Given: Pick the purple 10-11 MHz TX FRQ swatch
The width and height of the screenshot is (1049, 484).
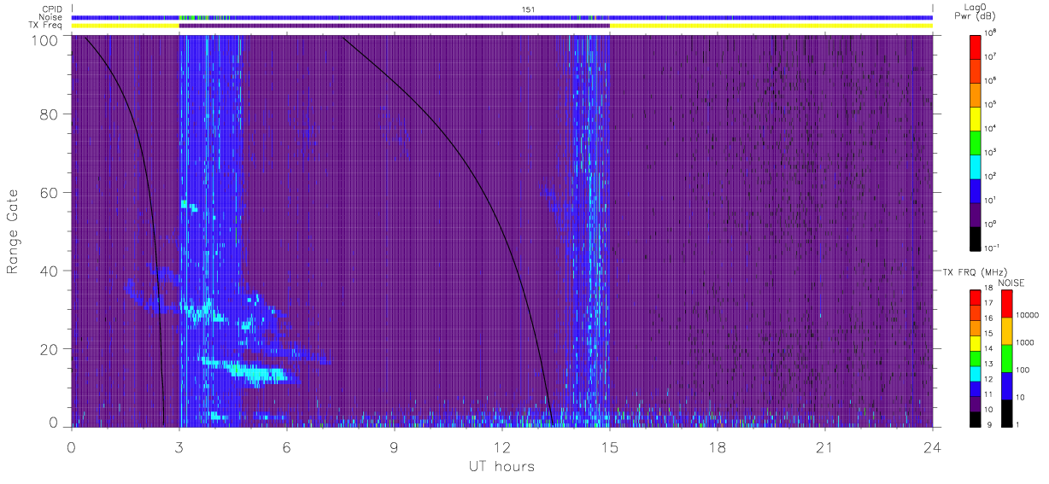Looking at the screenshot, I should click(976, 402).
